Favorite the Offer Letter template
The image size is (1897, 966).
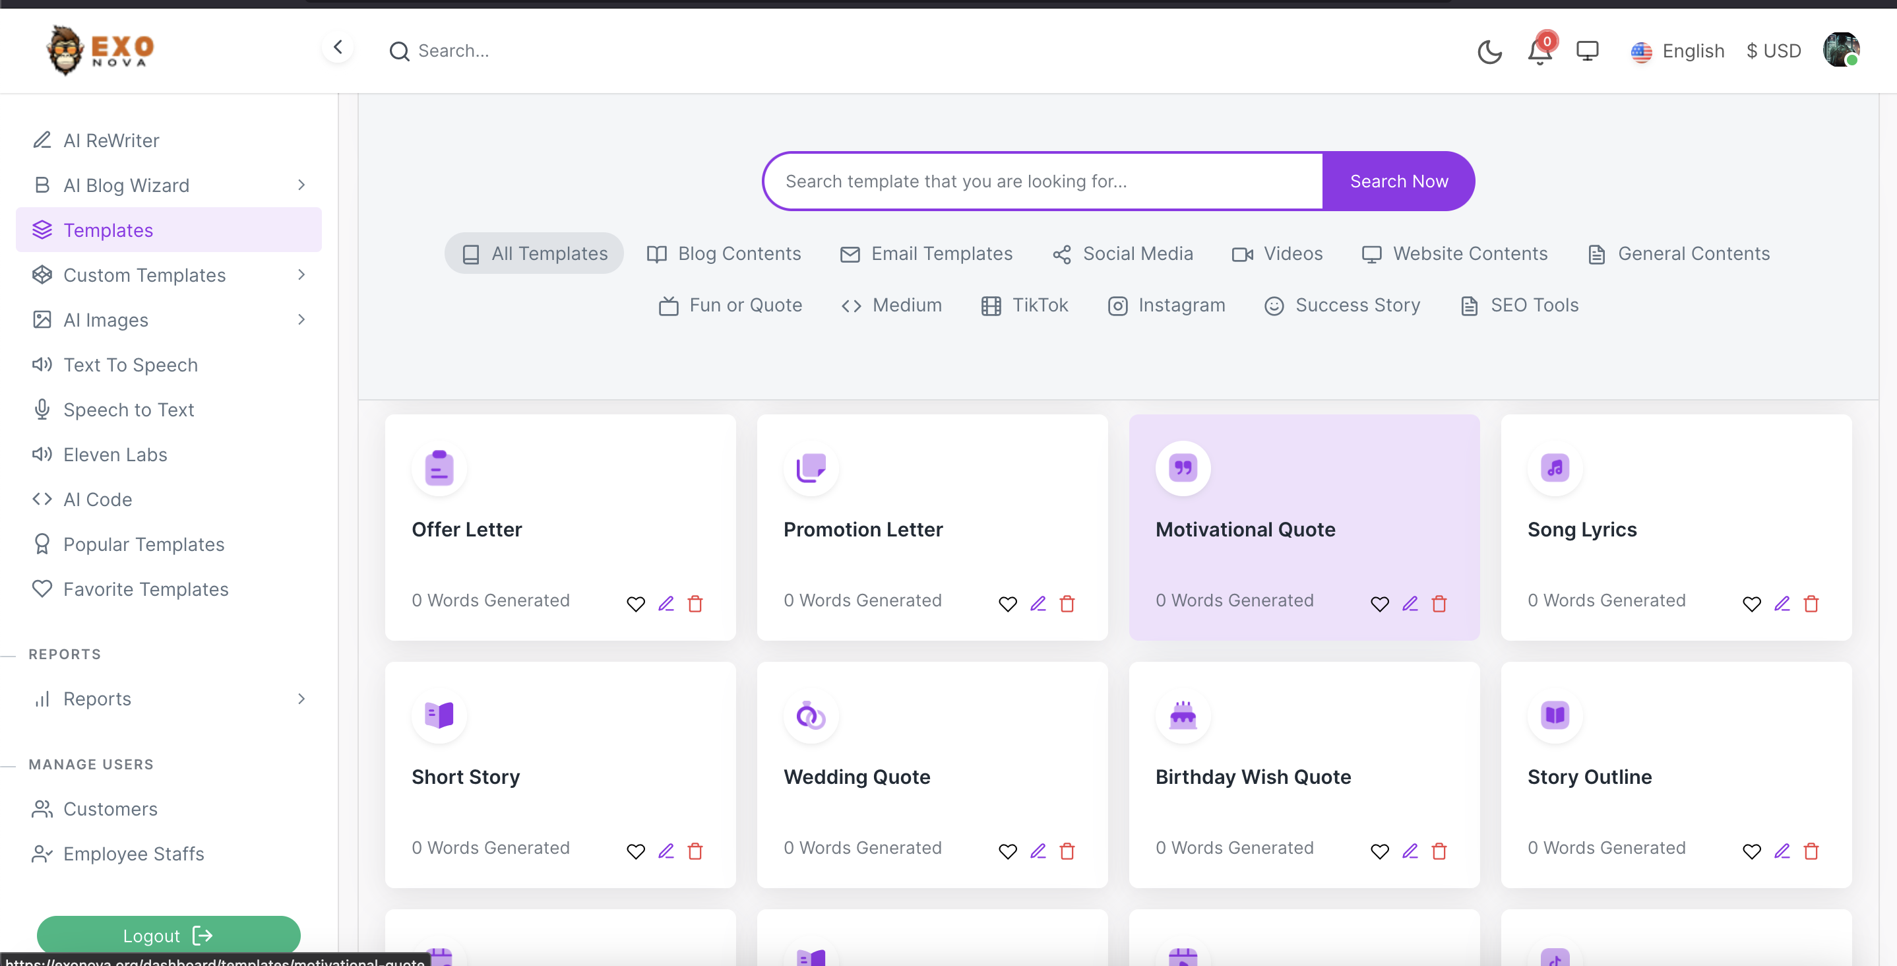[x=636, y=604]
